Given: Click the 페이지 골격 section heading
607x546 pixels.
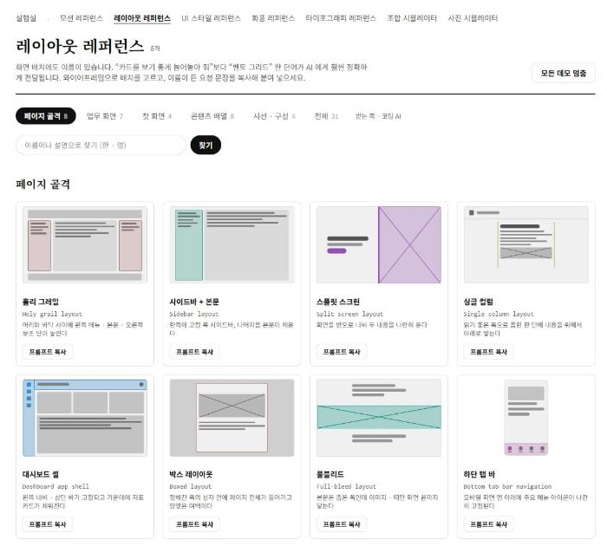Looking at the screenshot, I should pos(43,185).
